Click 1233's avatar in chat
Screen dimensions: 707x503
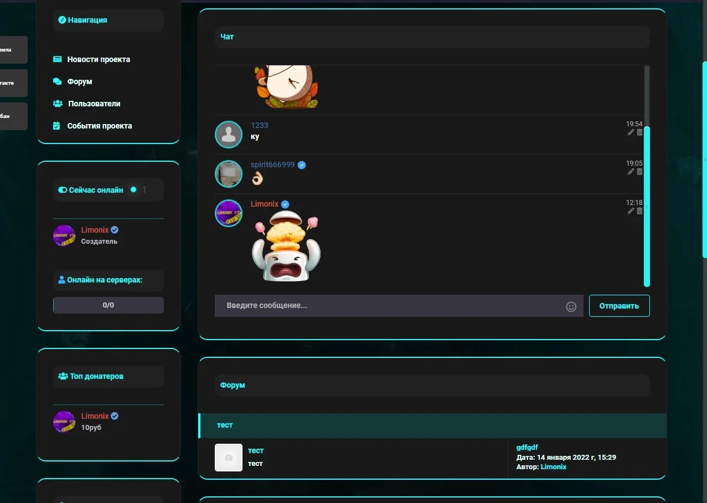[x=229, y=135]
